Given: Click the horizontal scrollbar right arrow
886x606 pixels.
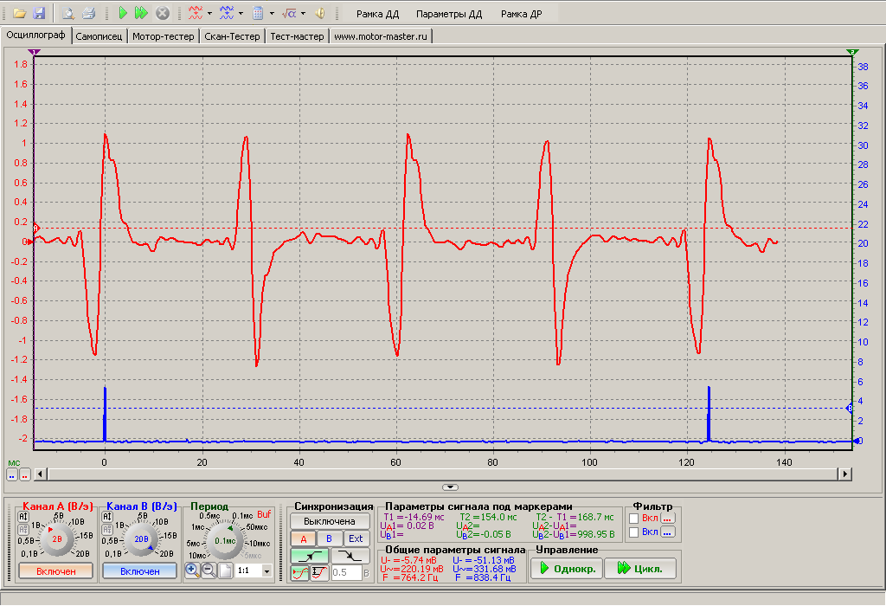Looking at the screenshot, I should (x=844, y=474).
